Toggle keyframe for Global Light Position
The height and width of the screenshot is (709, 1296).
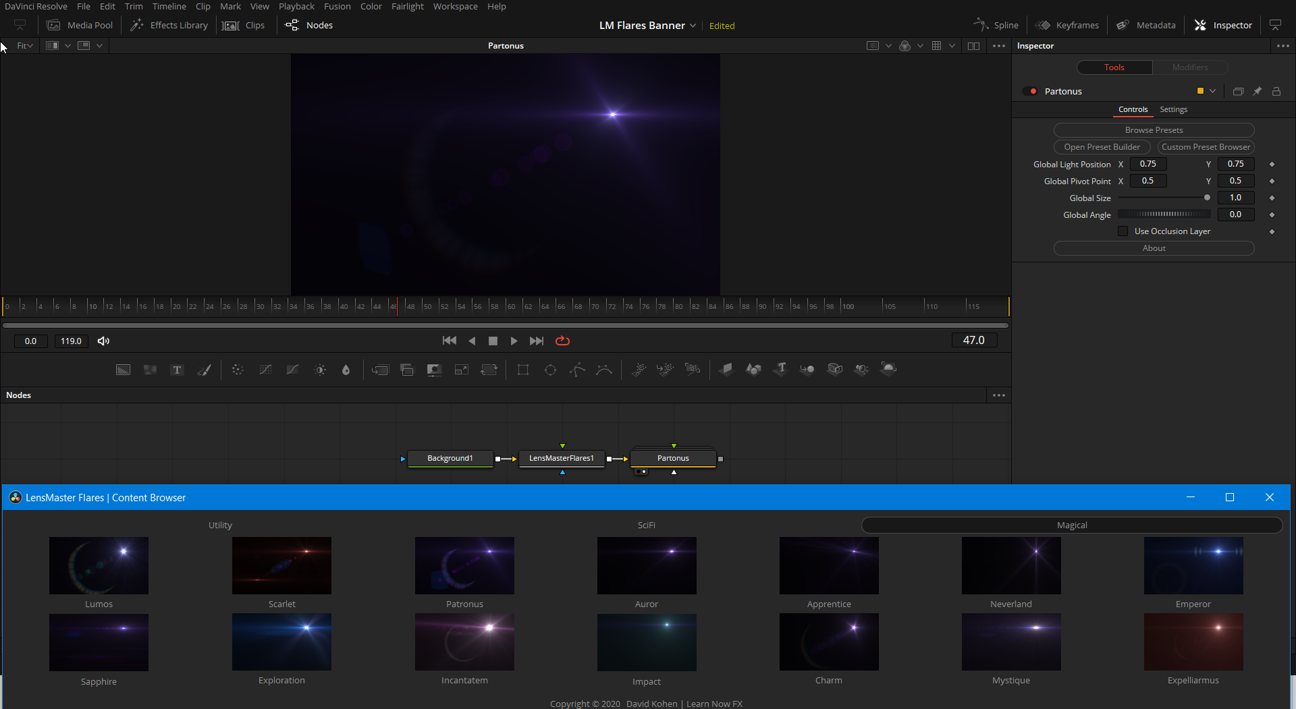pos(1272,164)
